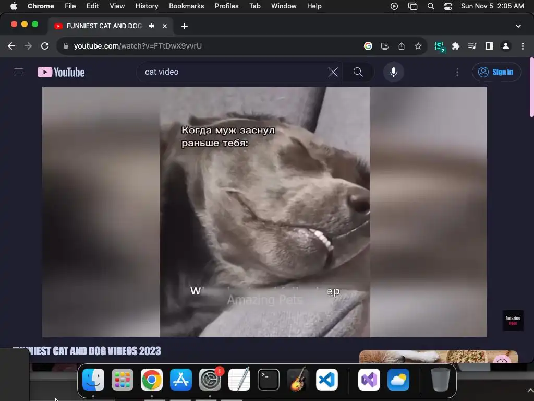Bookmark this tab with the star

(418, 46)
